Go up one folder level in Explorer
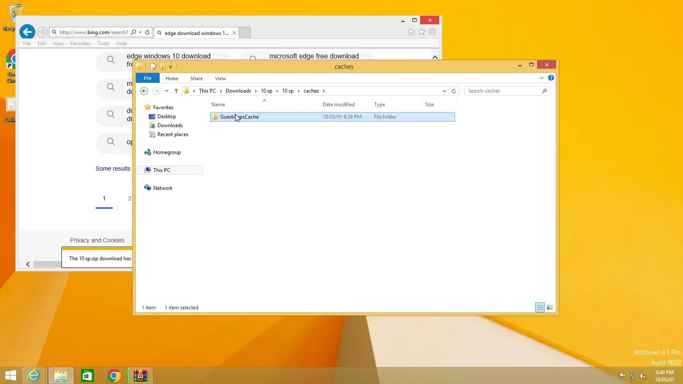683x384 pixels. (176, 91)
